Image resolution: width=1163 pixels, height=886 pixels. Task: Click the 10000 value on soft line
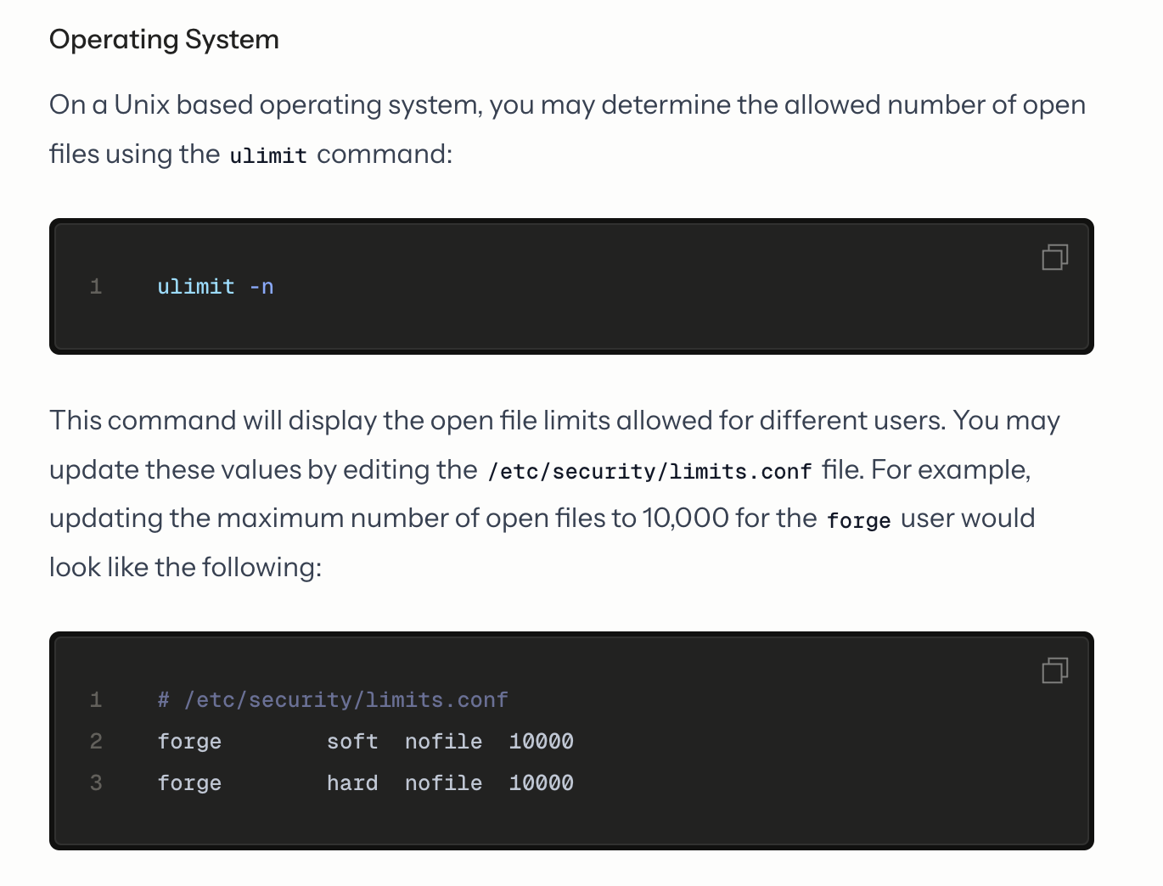541,742
